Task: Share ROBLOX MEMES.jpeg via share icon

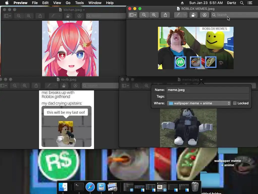Action: click(x=165, y=15)
